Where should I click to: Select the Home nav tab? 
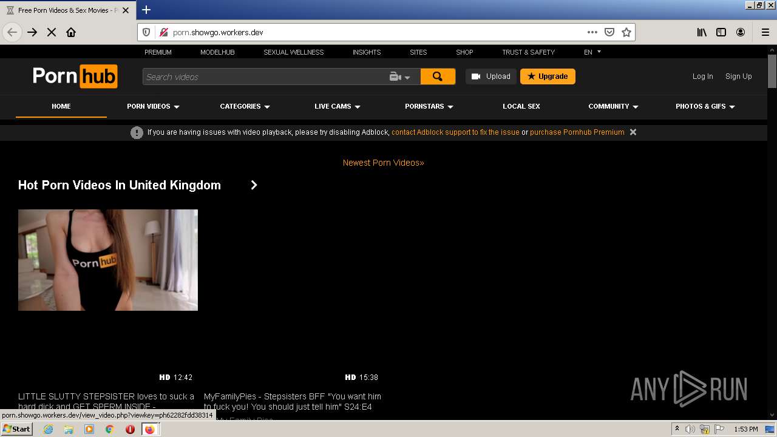(61, 106)
